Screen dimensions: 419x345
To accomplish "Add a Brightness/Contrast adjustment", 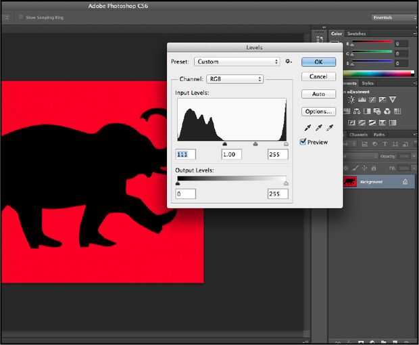I will pyautogui.click(x=351, y=99).
